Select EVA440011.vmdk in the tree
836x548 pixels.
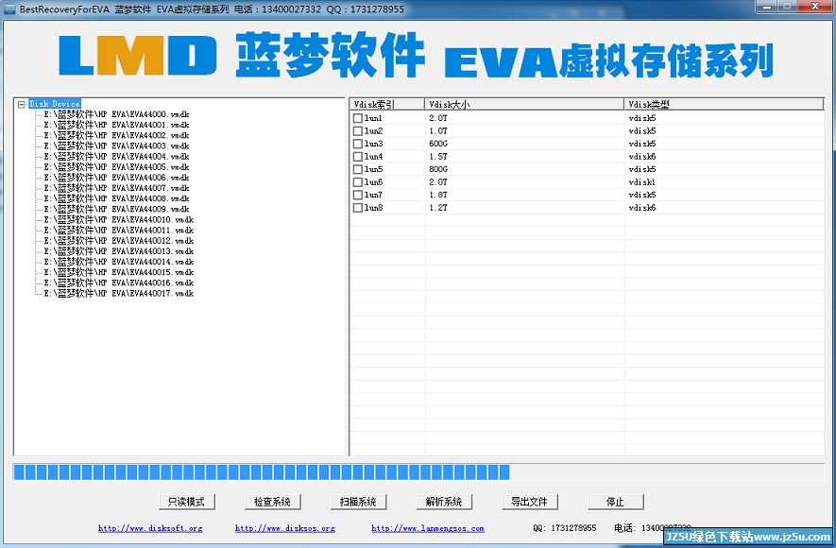(118, 231)
